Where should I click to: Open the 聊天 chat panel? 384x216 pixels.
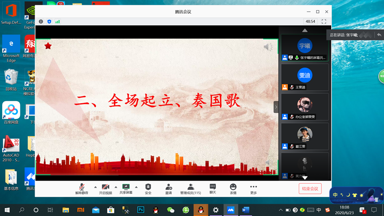coord(213,189)
